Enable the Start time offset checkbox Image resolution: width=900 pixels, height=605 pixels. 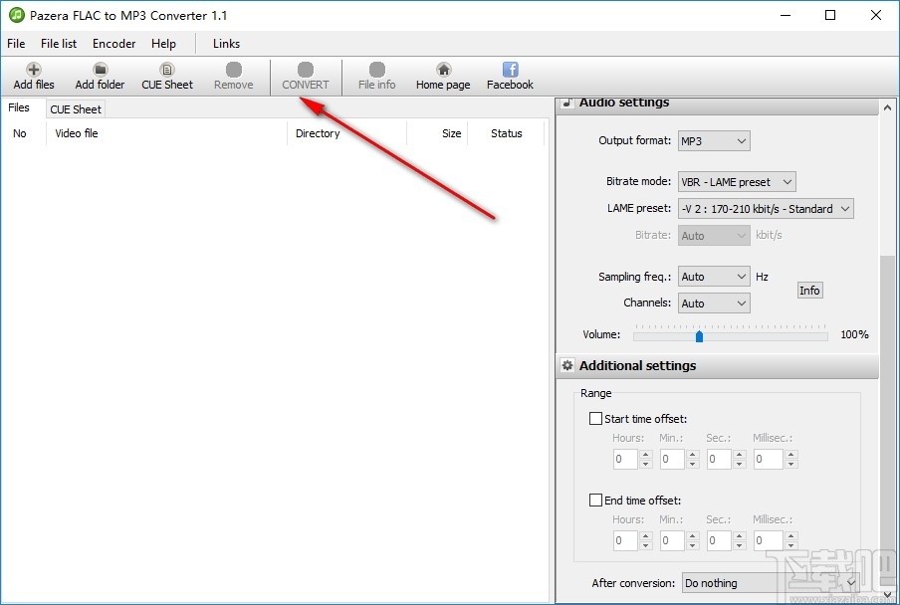coord(596,419)
